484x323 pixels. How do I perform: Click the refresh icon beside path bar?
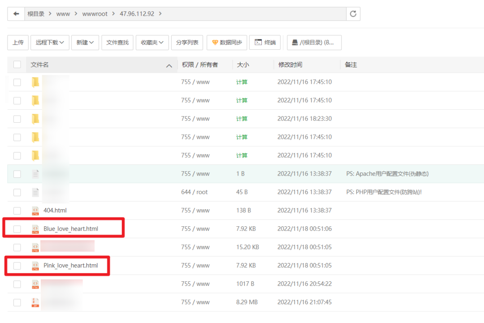[353, 14]
